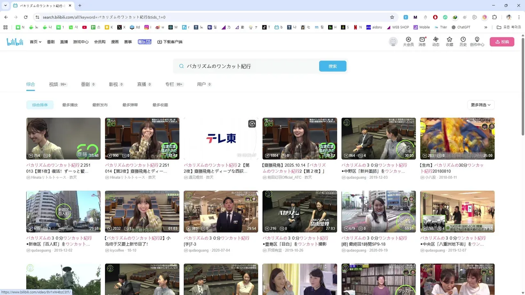
Task: Open the 모든 북마크 folder
Action: pos(509,27)
